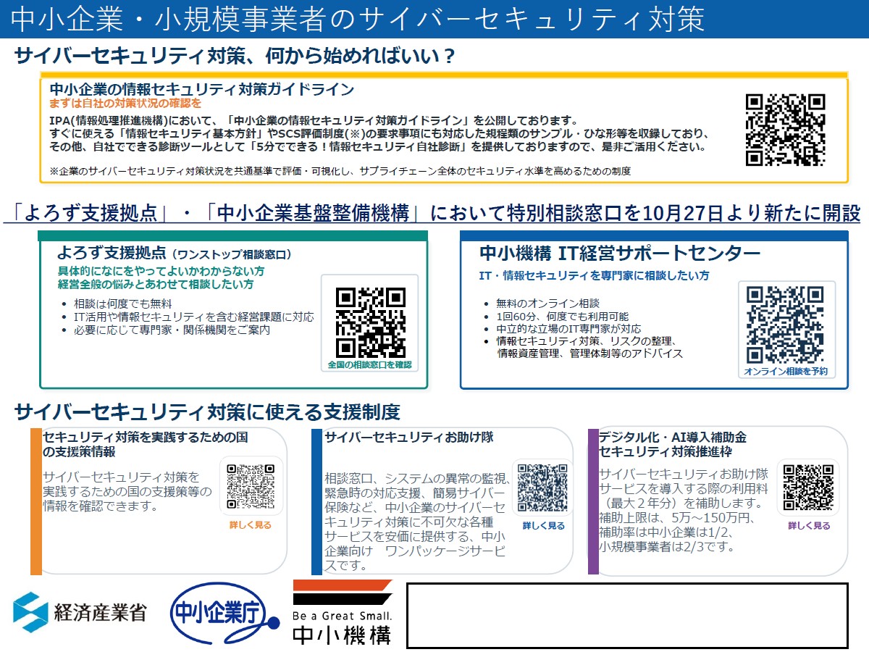The width and height of the screenshot is (869, 652).
Task: Click the デジタル化・AI導入補助金 QR code
Action: coord(808,487)
